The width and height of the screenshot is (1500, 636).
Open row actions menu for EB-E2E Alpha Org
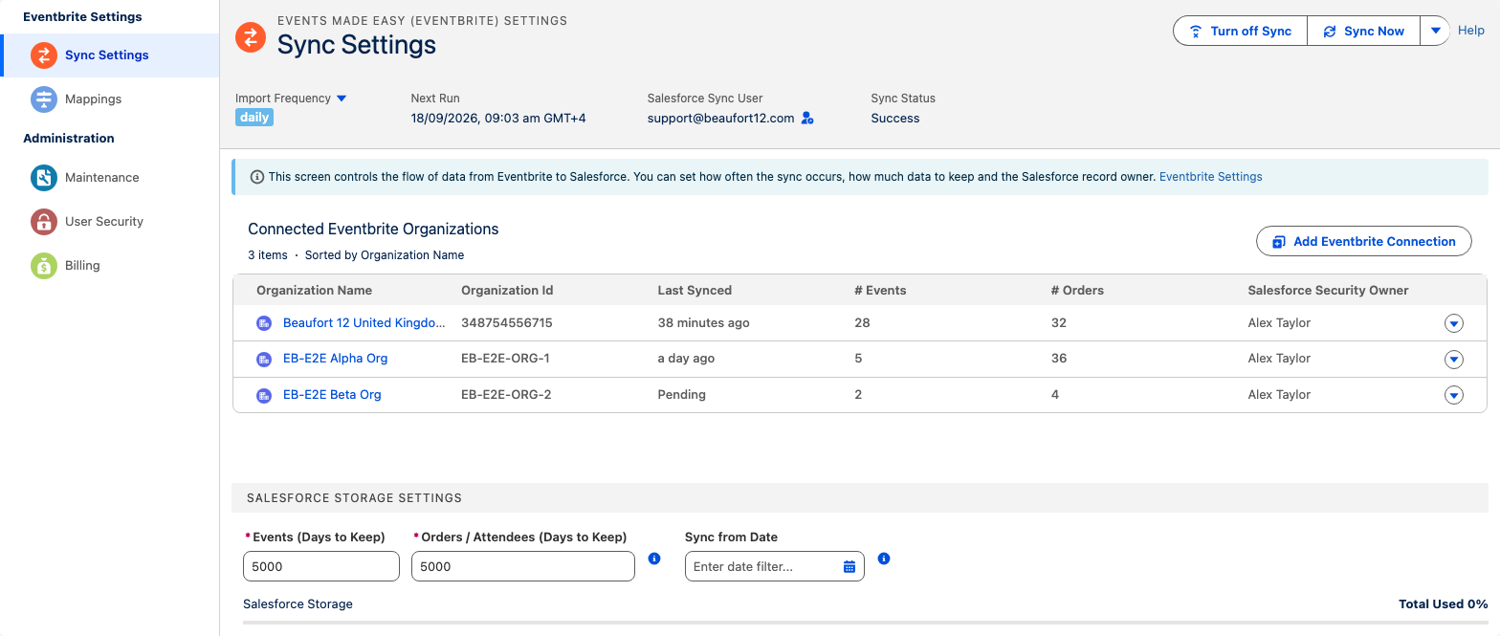[x=1454, y=360]
